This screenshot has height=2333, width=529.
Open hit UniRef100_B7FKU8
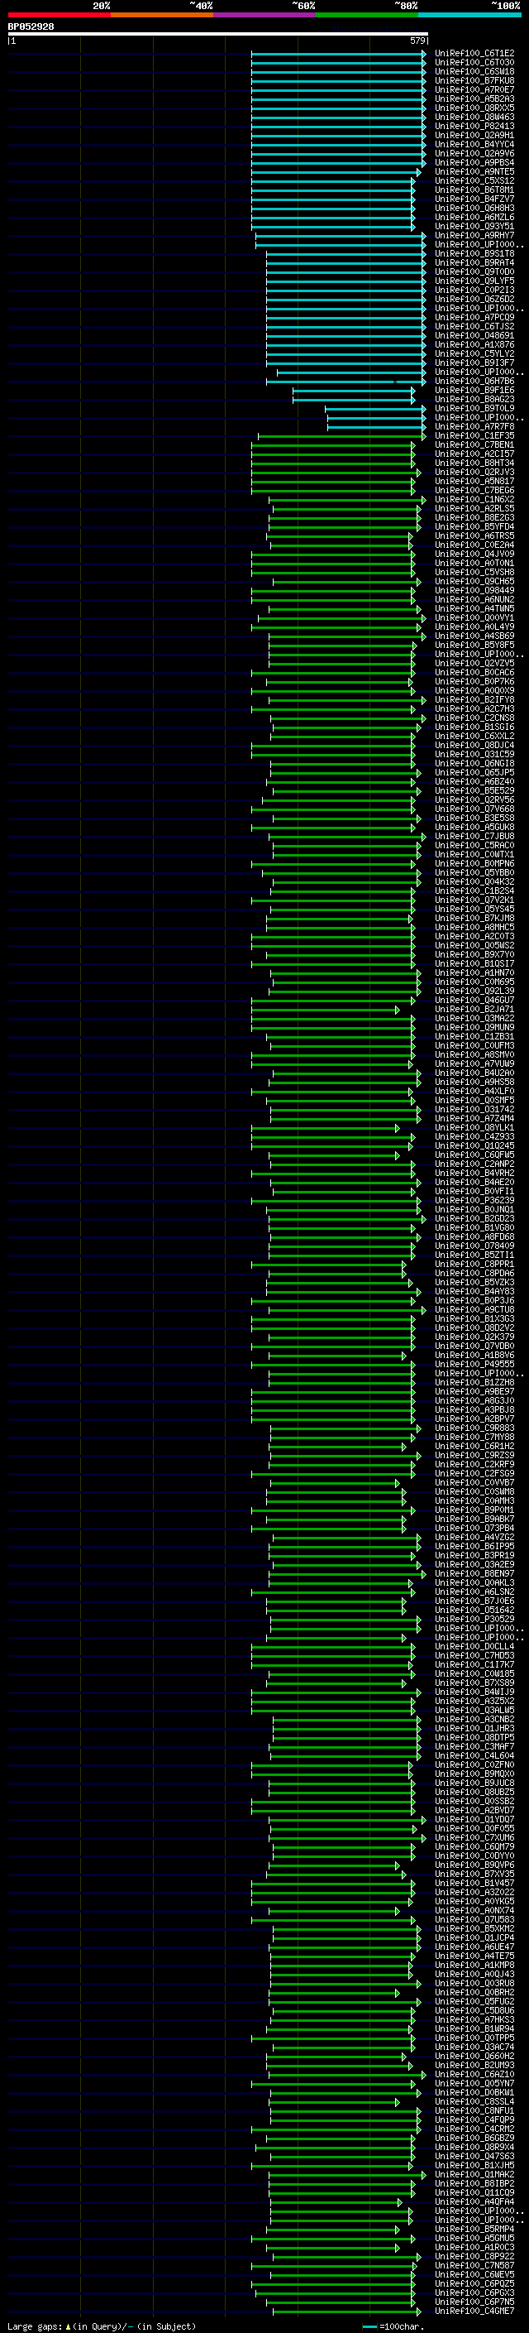click(x=474, y=80)
